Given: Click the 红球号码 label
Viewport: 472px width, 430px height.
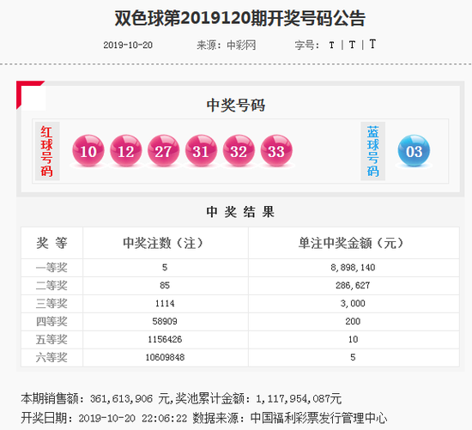Looking at the screenshot, I should [47, 151].
